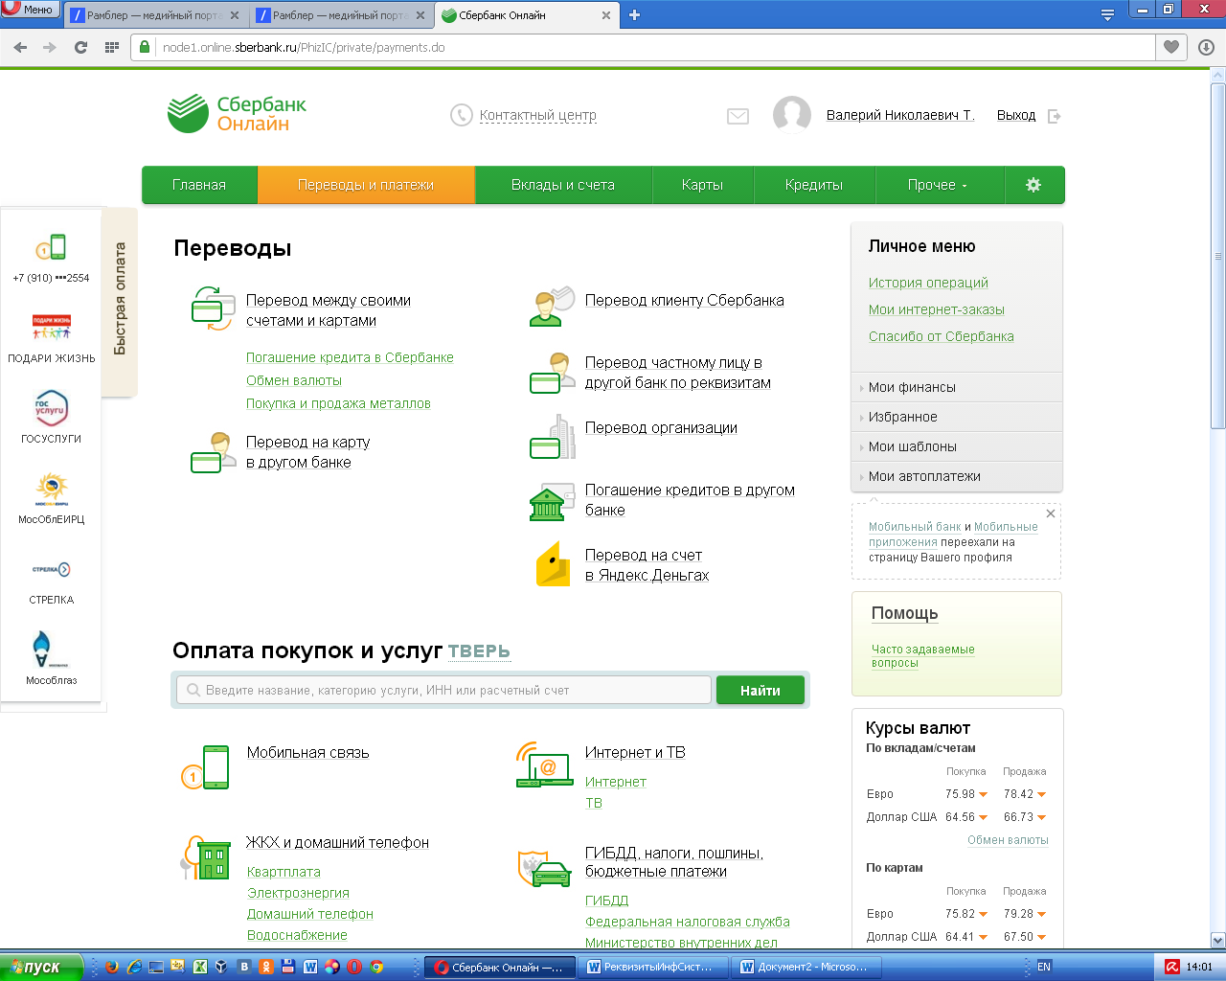
Task: Click the phone icon beside Контактный центр
Action: (462, 115)
